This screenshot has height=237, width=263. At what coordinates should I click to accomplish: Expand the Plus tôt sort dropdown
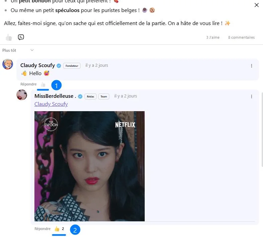click(18, 50)
